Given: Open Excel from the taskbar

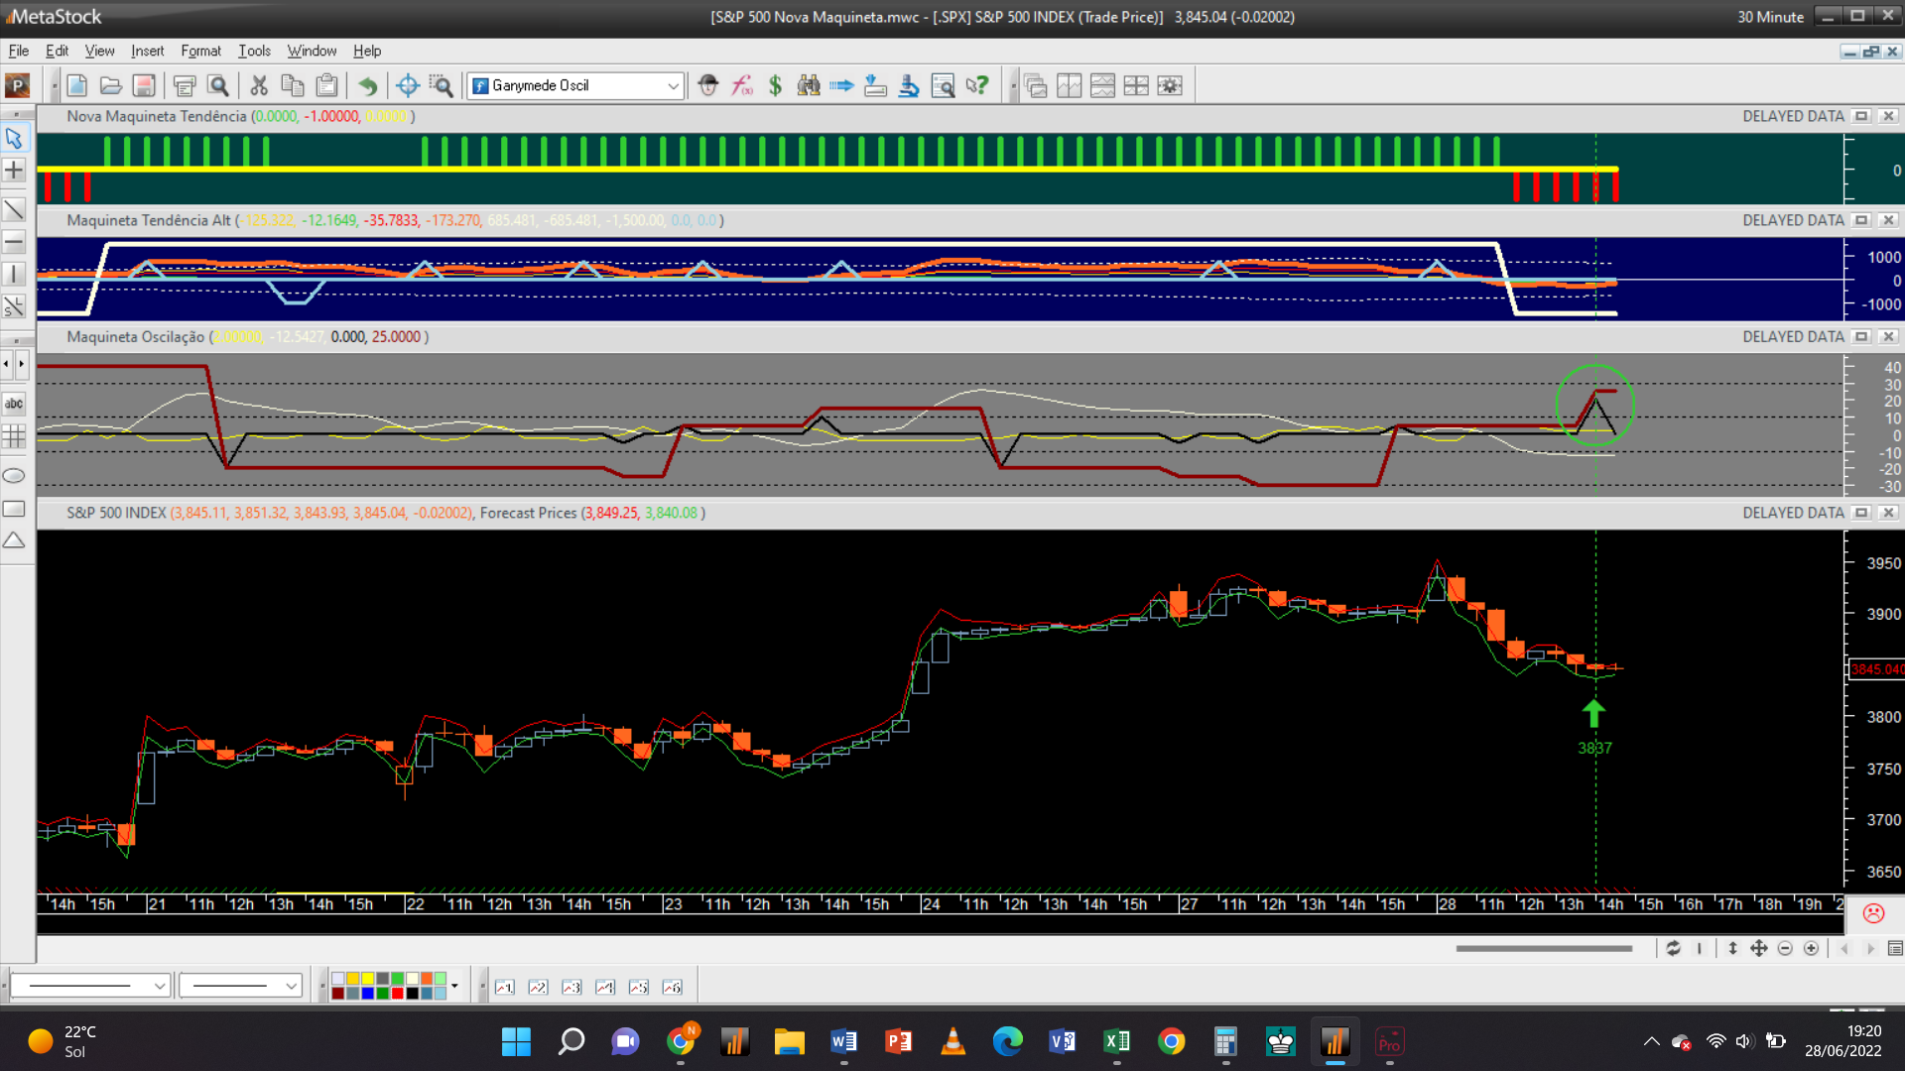Looking at the screenshot, I should coord(1116,1041).
